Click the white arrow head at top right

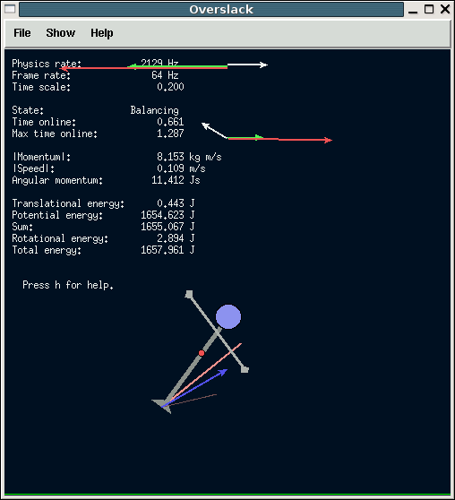coord(264,65)
